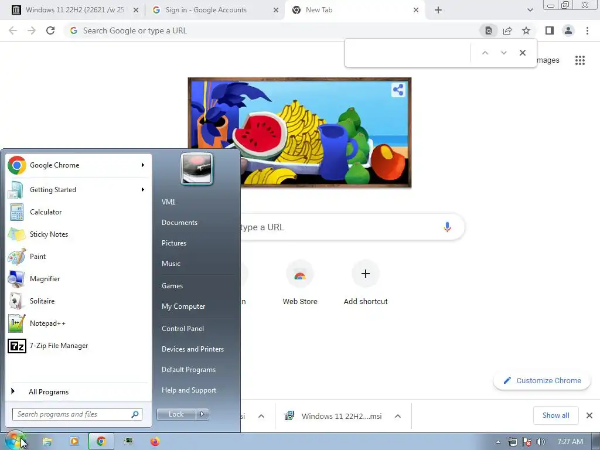Click the find-in-page text field
This screenshot has width=600, height=450.
pos(408,53)
